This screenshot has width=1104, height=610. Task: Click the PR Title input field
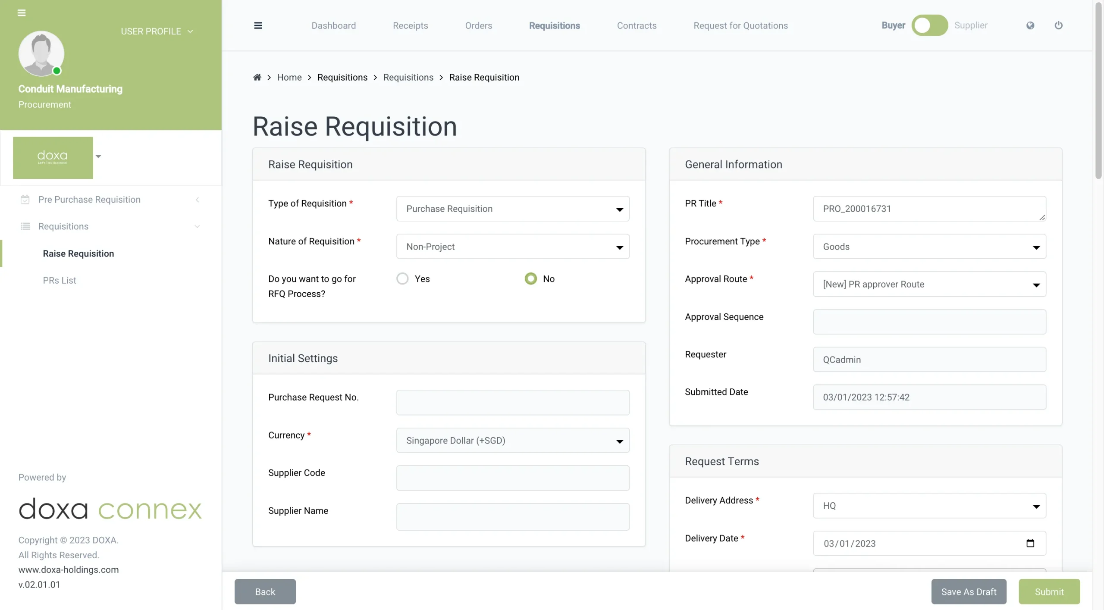coord(928,209)
